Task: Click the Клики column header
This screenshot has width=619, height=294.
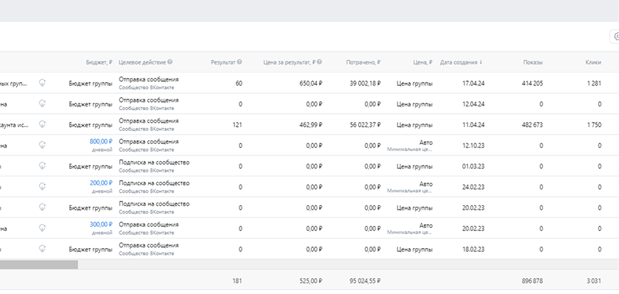Action: pyautogui.click(x=593, y=62)
